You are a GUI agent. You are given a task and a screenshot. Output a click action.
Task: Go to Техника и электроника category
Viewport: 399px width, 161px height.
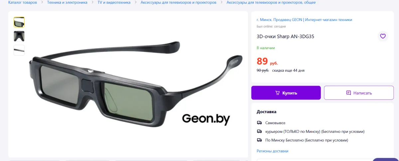point(67,2)
